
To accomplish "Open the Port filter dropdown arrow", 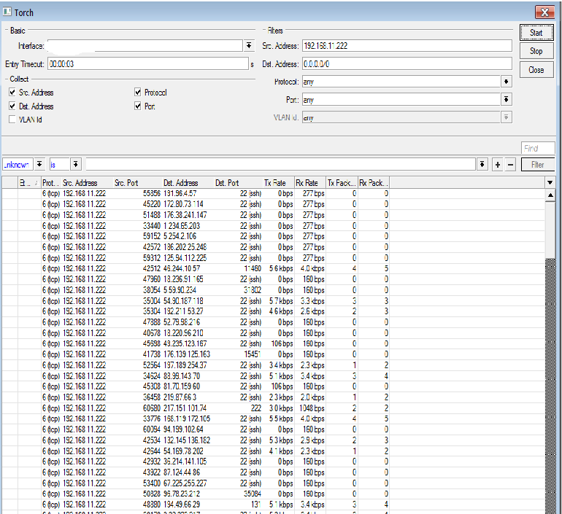I will tap(507, 99).
